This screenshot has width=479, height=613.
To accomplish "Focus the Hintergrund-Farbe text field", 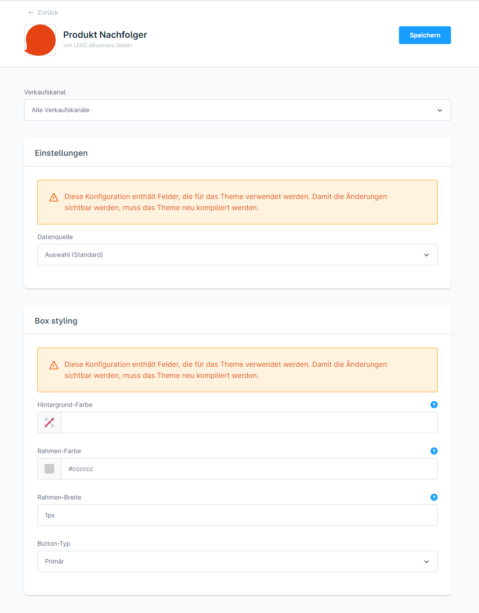I will point(249,422).
